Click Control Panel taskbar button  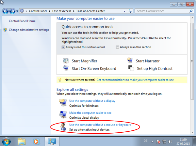(x=52, y=141)
